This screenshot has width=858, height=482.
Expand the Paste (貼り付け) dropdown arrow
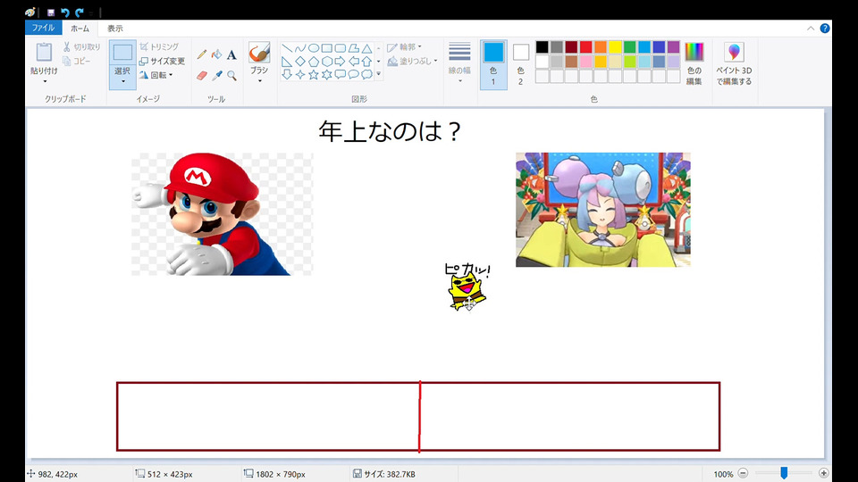coord(45,81)
